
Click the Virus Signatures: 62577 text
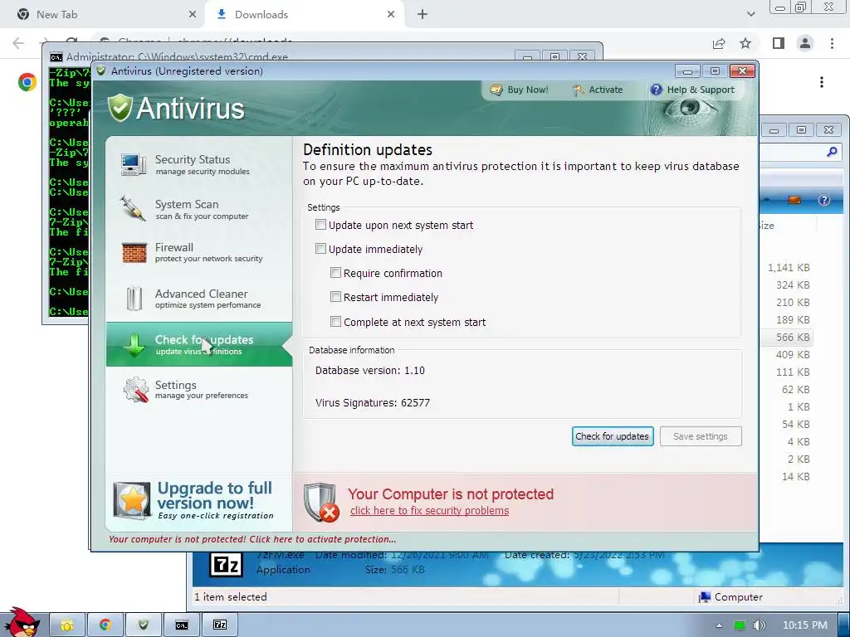[373, 402]
